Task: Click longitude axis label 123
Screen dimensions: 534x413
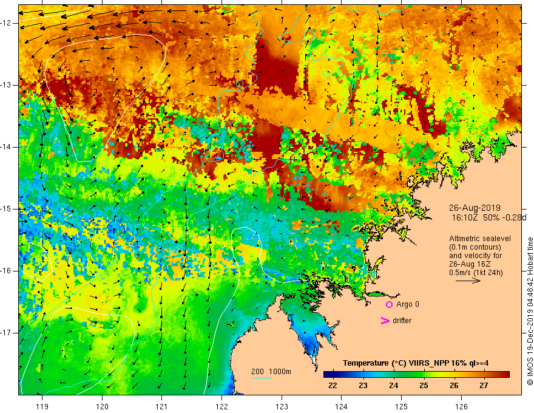Action: coord(282,407)
